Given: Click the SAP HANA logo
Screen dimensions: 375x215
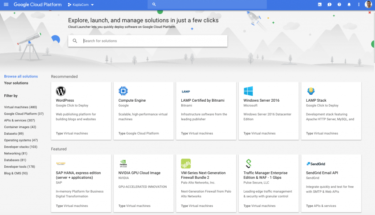Looking at the screenshot, I should coord(61,164).
